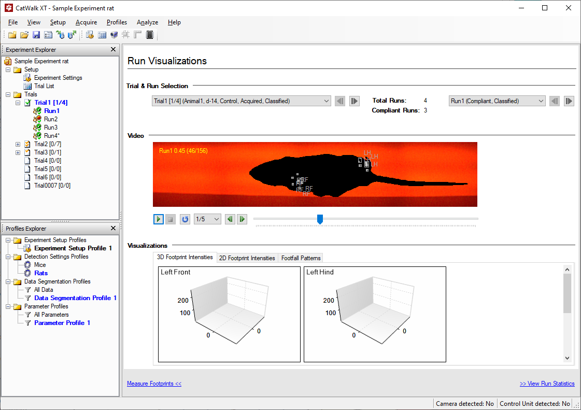Click the Measure Footprints << link
This screenshot has height=410, width=581.
point(154,384)
